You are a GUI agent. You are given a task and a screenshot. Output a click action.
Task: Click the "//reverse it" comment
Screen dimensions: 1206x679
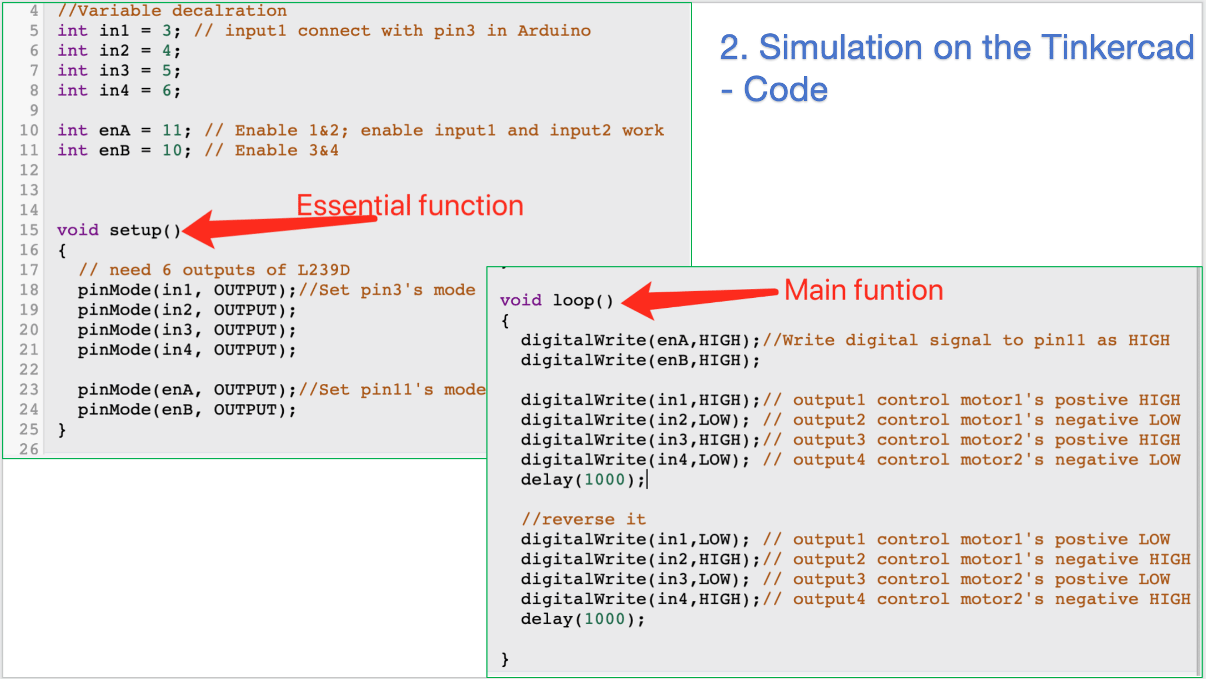(584, 520)
